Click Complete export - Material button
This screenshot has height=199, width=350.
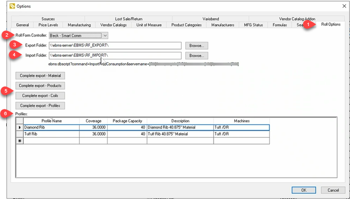40,76
